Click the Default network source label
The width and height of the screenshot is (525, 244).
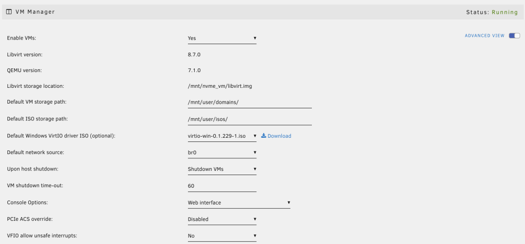(x=36, y=152)
